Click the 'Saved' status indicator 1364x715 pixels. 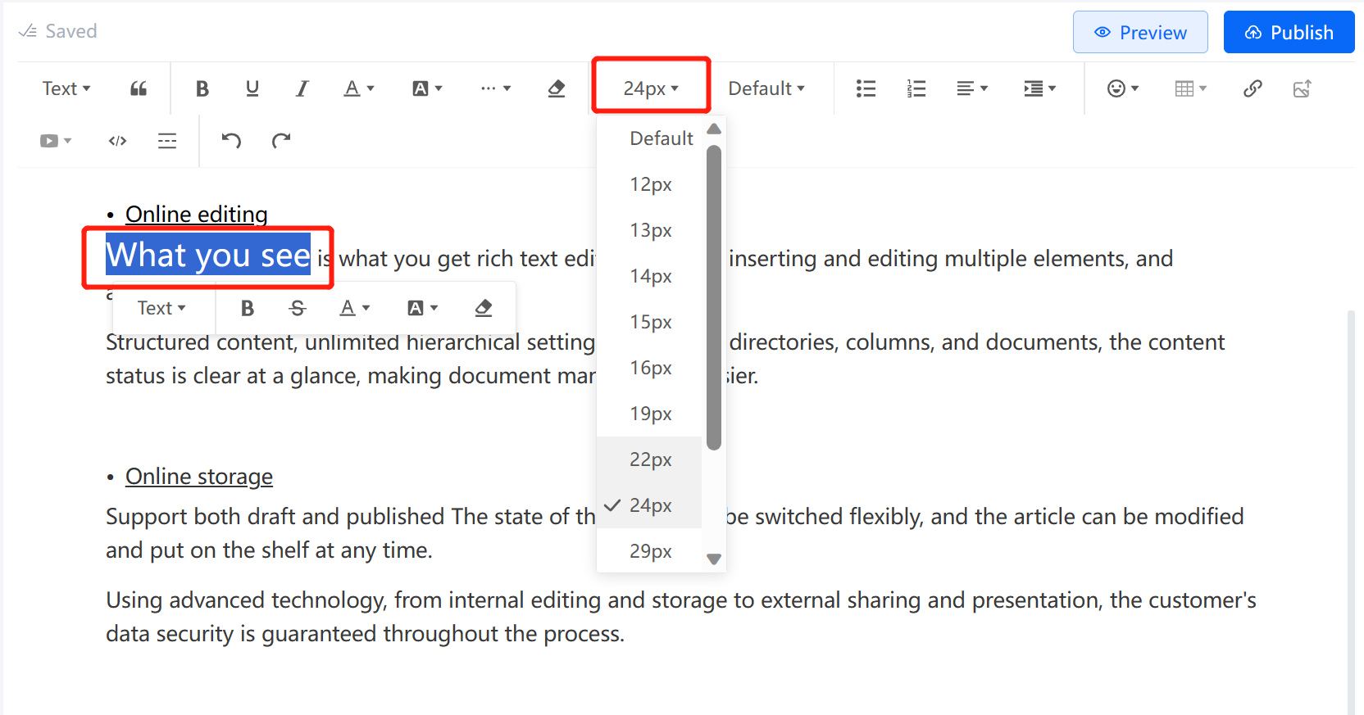pos(58,31)
